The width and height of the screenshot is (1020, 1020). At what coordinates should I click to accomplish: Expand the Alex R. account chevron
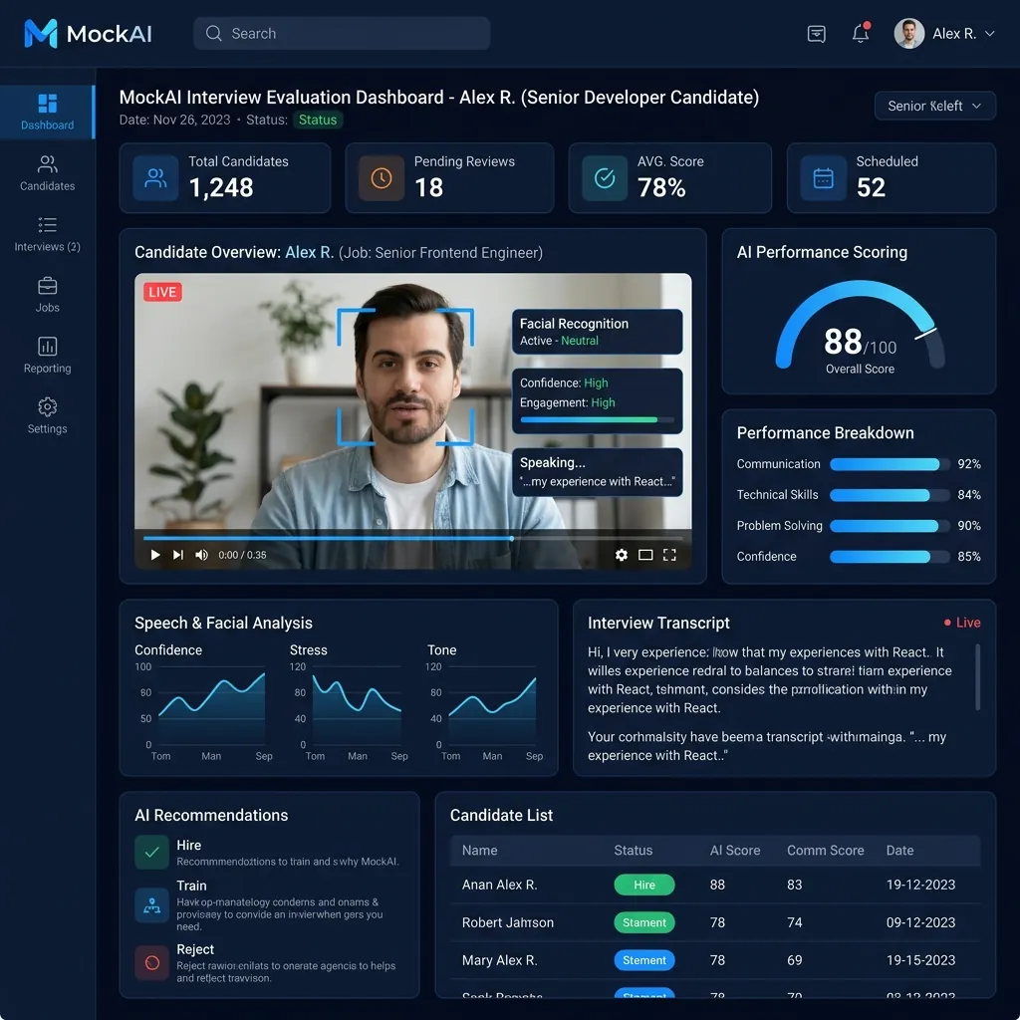[989, 33]
